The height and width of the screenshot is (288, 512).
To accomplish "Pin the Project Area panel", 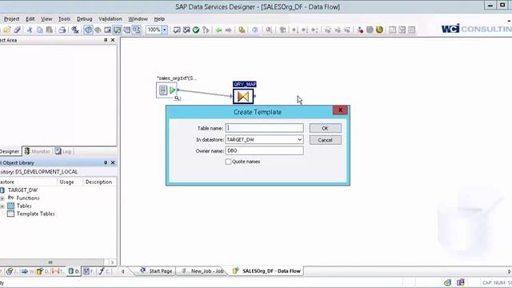I will coord(106,40).
